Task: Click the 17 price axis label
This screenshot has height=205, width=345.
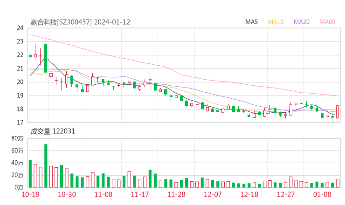Action: pyautogui.click(x=20, y=123)
